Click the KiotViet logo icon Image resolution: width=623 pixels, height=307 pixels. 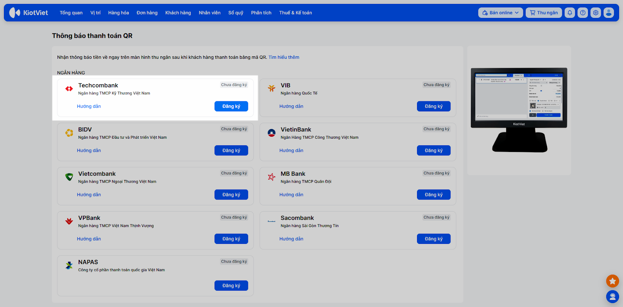(15, 13)
